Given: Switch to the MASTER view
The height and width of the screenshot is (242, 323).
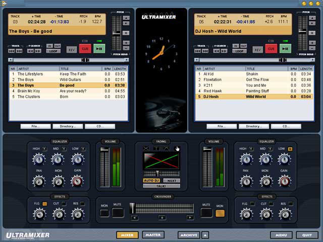Looking at the screenshot, I should (152, 235).
